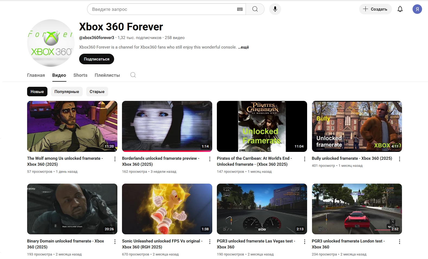This screenshot has width=428, height=259.
Task: Open Pirates of the Carribean video title
Action: [255, 161]
